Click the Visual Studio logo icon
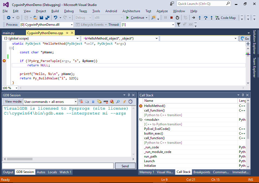 pyautogui.click(x=6, y=4)
